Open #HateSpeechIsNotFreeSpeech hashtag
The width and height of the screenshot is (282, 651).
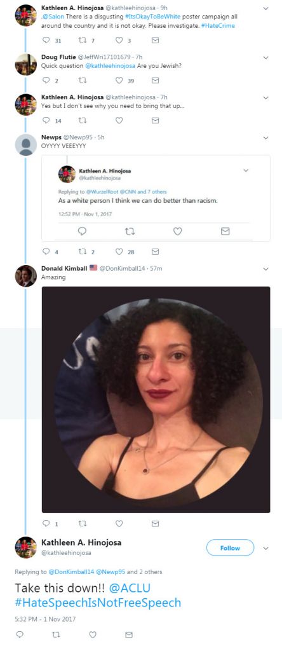98,603
